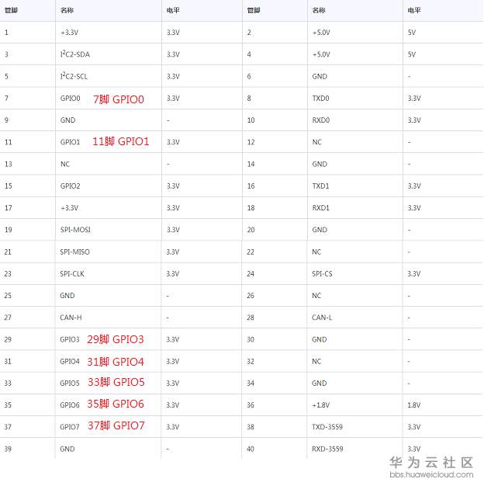484x486 pixels.
Task: Click the SPI-CLK name cell
Action: click(73, 273)
